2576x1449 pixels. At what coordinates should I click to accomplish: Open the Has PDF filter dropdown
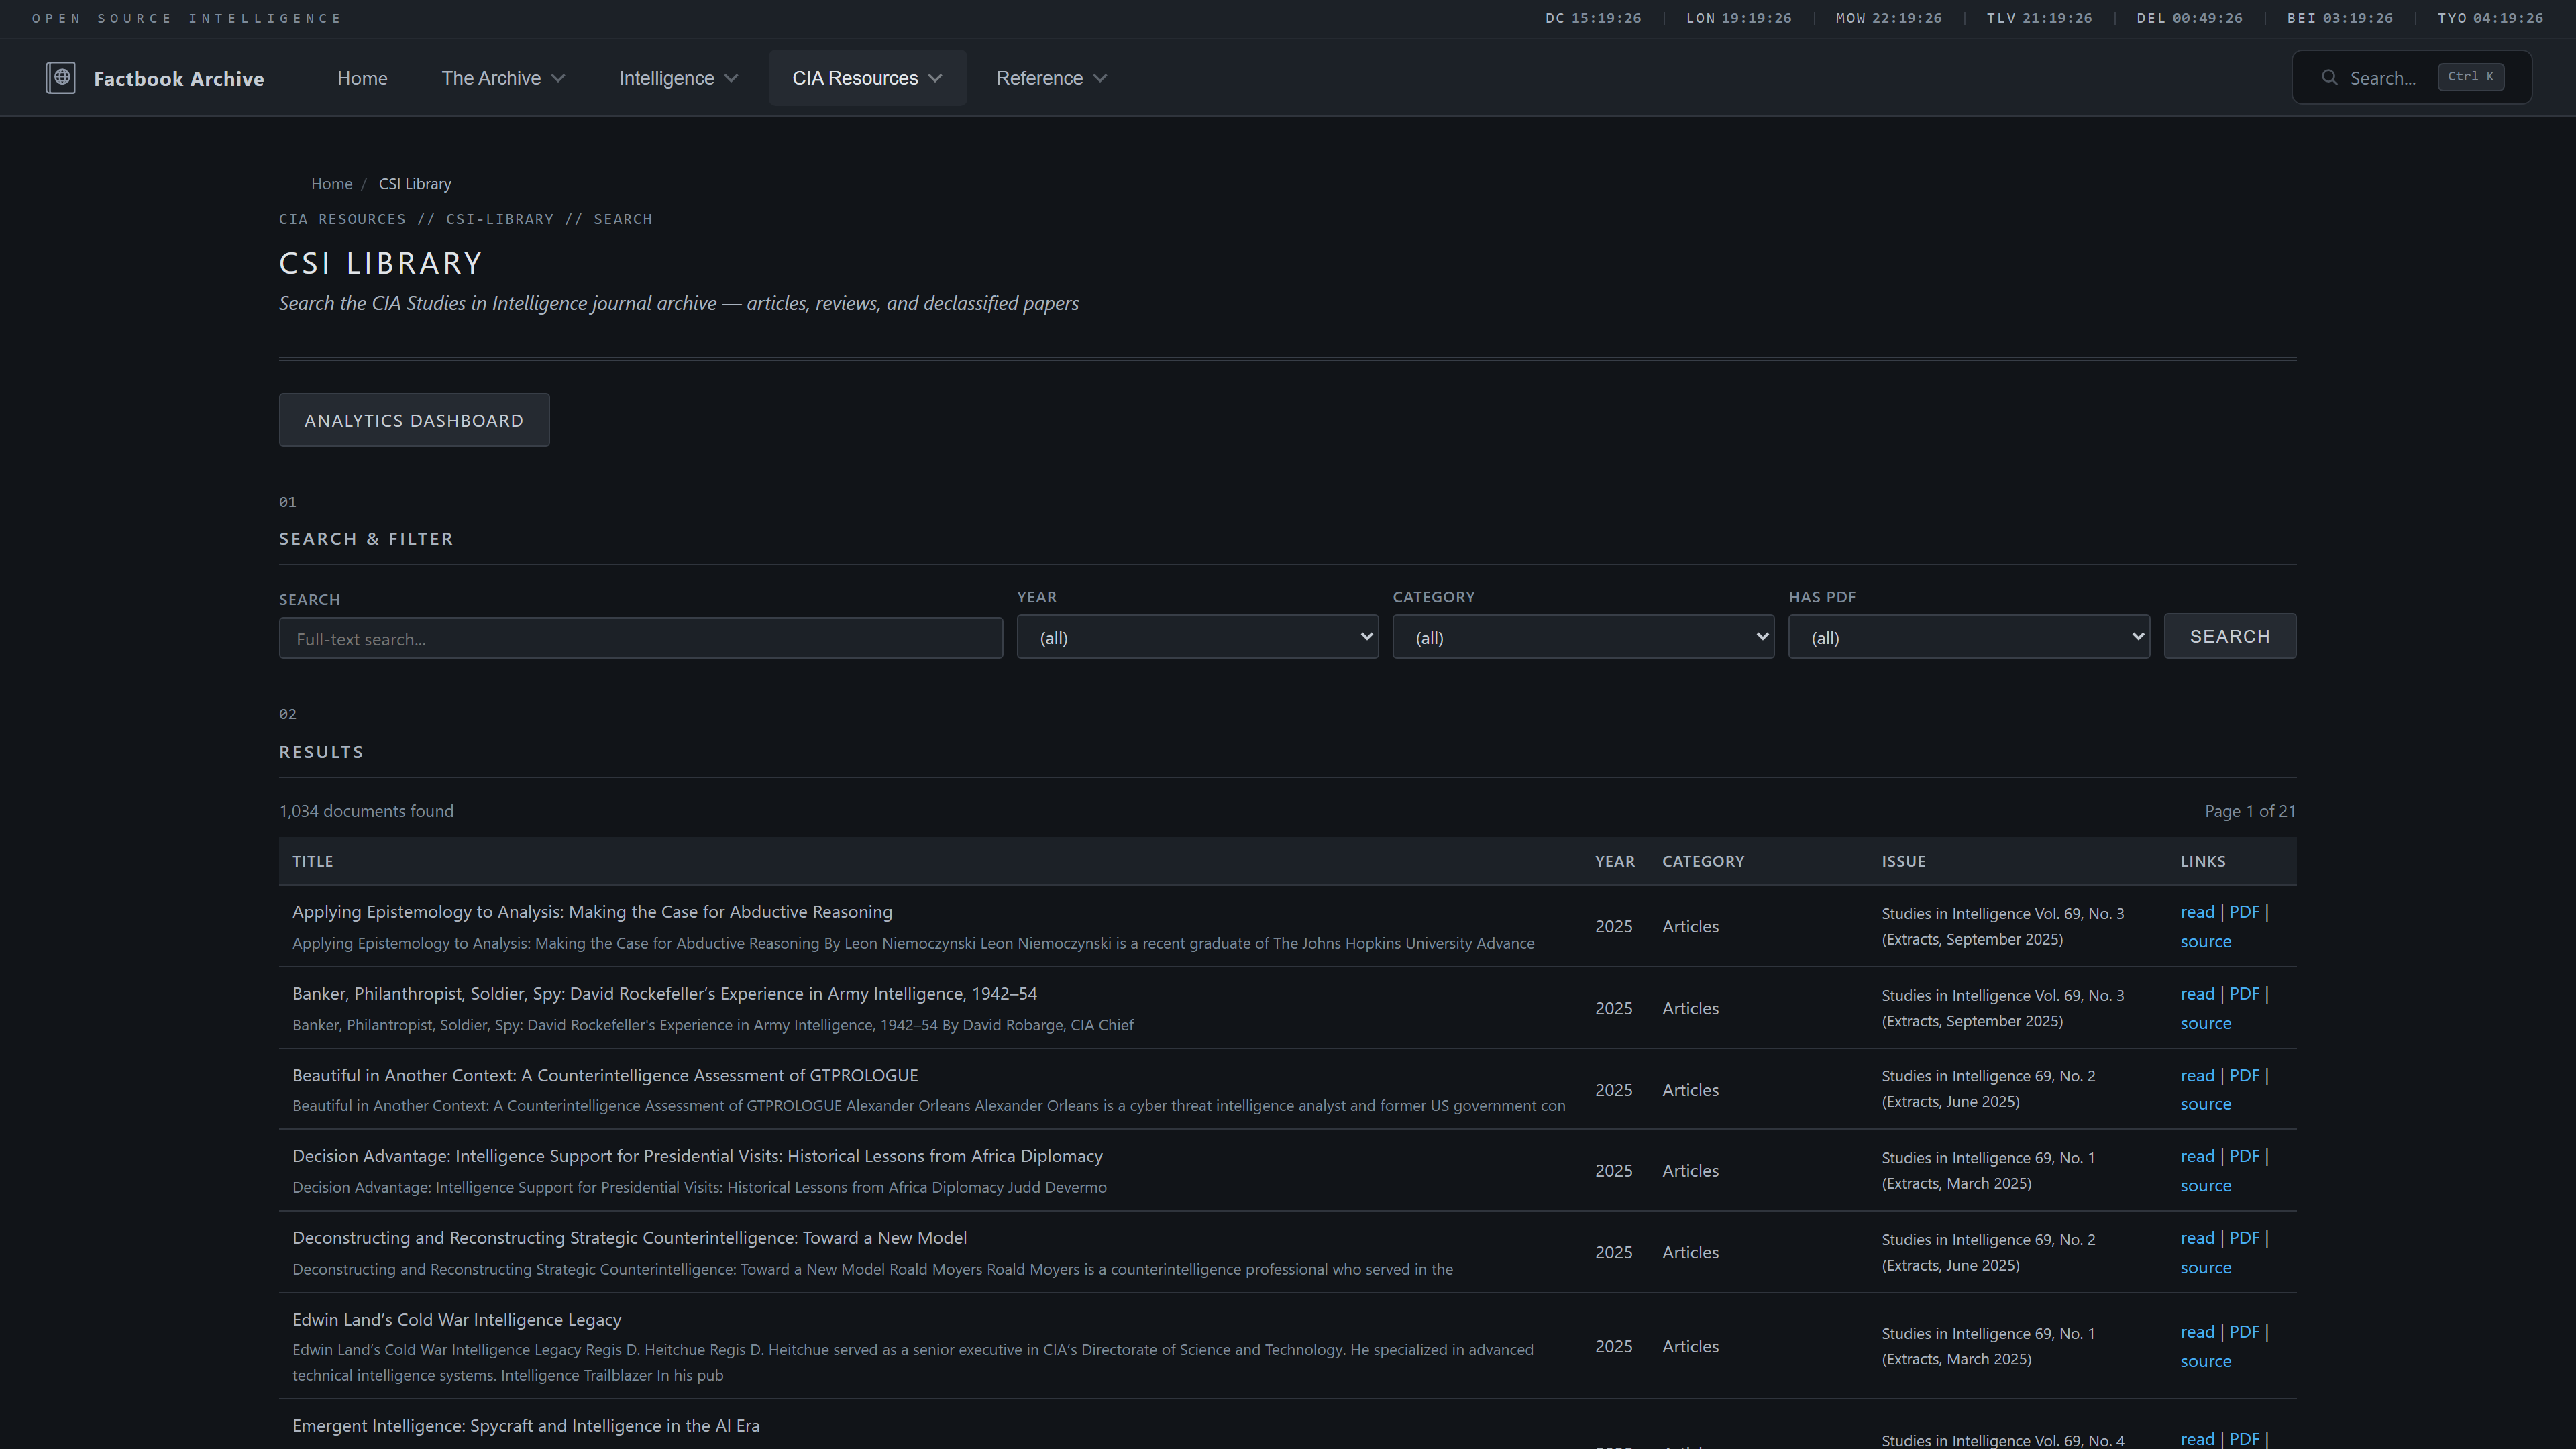1968,637
